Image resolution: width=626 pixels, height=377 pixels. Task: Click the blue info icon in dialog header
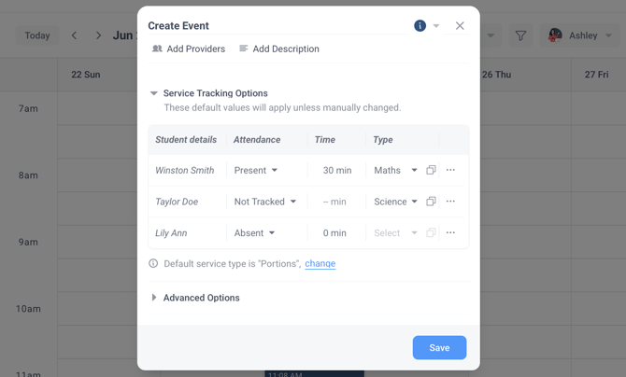click(x=420, y=26)
